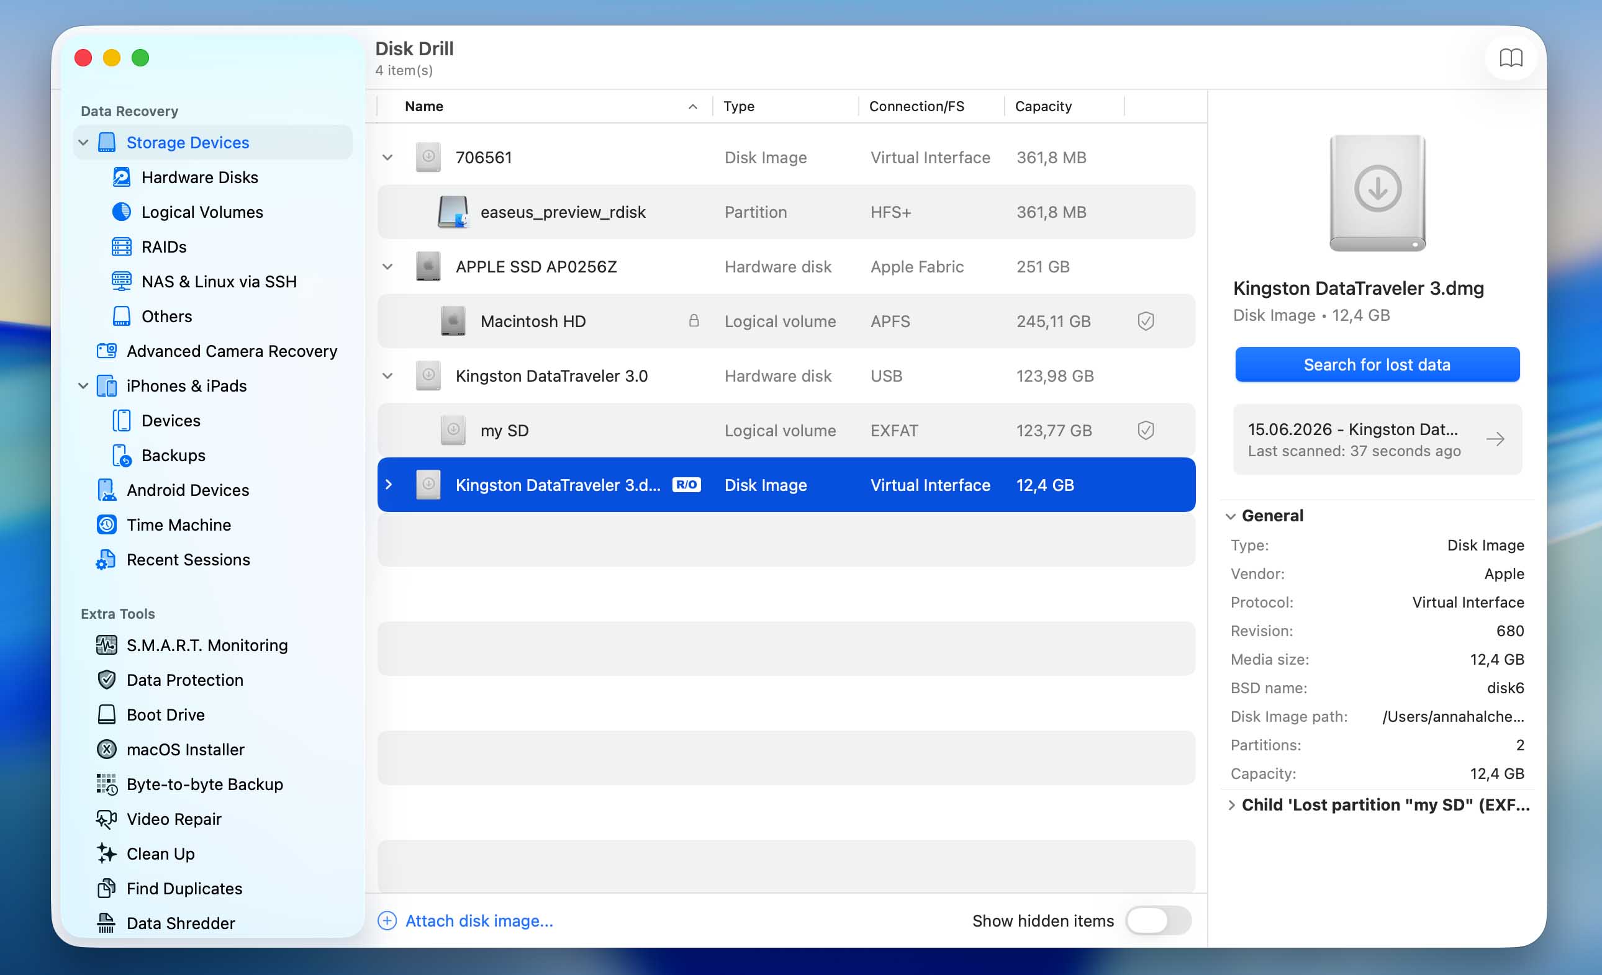Screen dimensions: 1602x975
Task: Open Hardware Disks in the sidebar
Action: click(x=199, y=177)
